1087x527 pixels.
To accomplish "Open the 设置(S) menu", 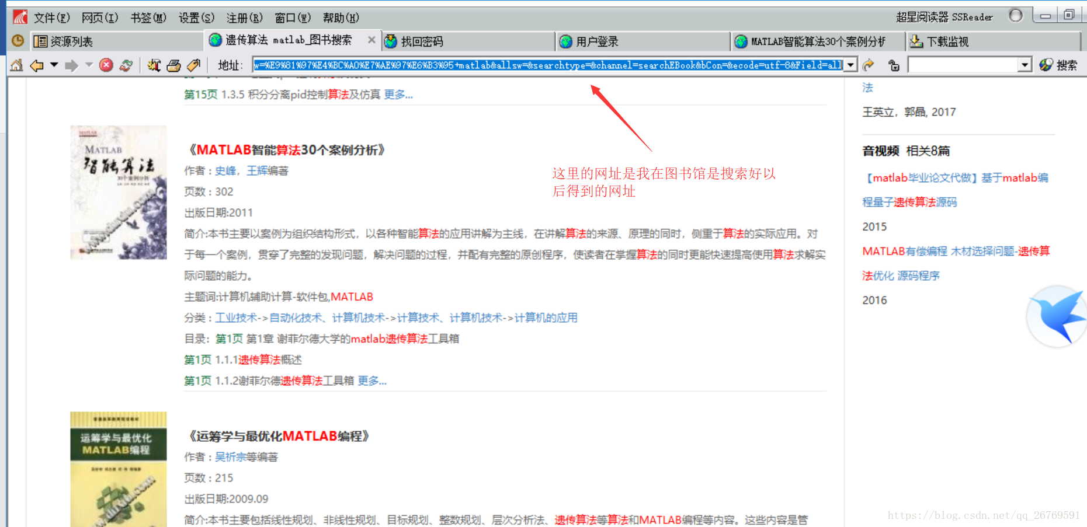I will 196,18.
